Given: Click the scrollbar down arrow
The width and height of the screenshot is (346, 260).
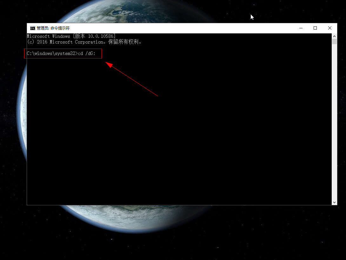Looking at the screenshot, I should pos(334,202).
